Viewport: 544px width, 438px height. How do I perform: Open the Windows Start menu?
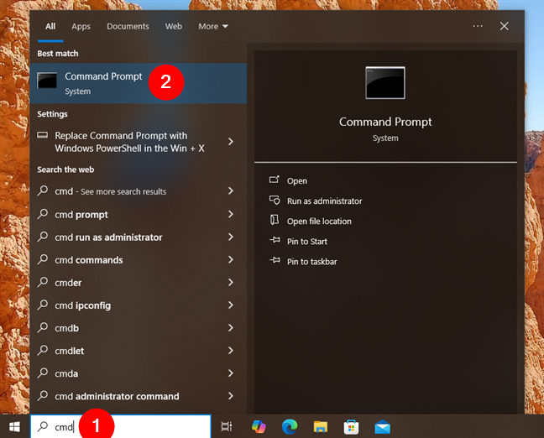click(x=14, y=426)
